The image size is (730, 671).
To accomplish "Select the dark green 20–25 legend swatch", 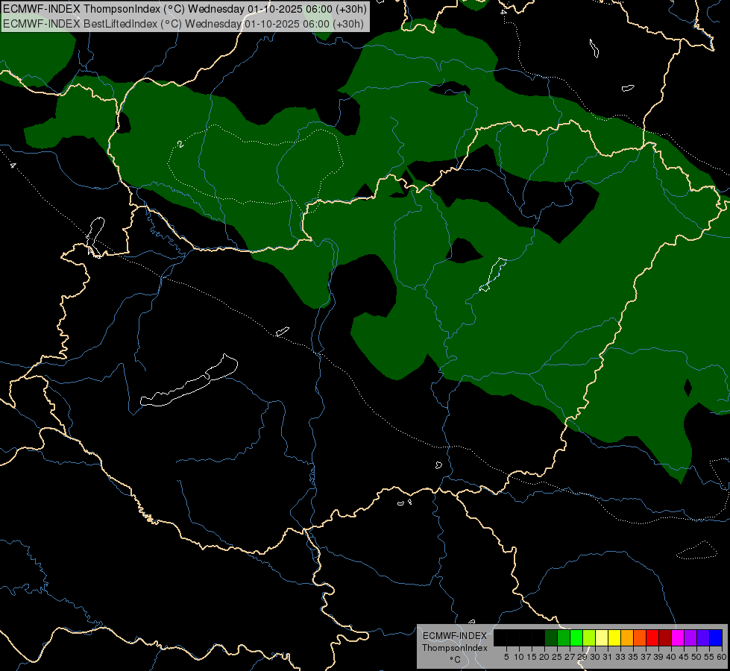I will tap(551, 637).
